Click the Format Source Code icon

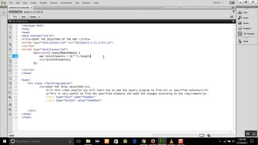click(10, 114)
